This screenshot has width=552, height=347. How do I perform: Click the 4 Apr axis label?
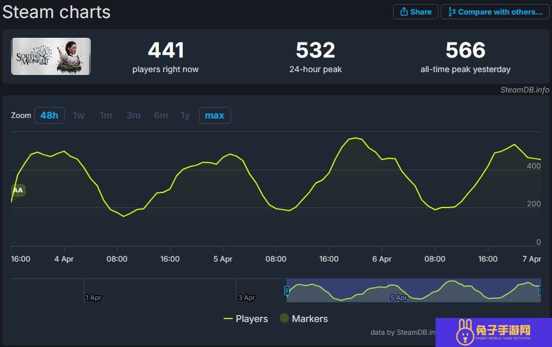point(64,259)
